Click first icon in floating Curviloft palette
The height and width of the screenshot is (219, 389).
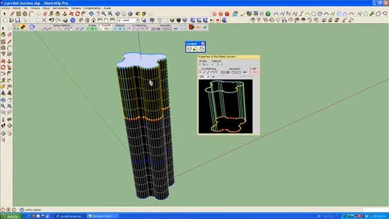(x=189, y=49)
